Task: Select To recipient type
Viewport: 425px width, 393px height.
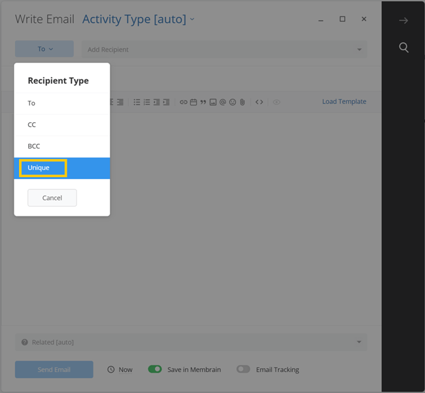Action: pos(62,103)
